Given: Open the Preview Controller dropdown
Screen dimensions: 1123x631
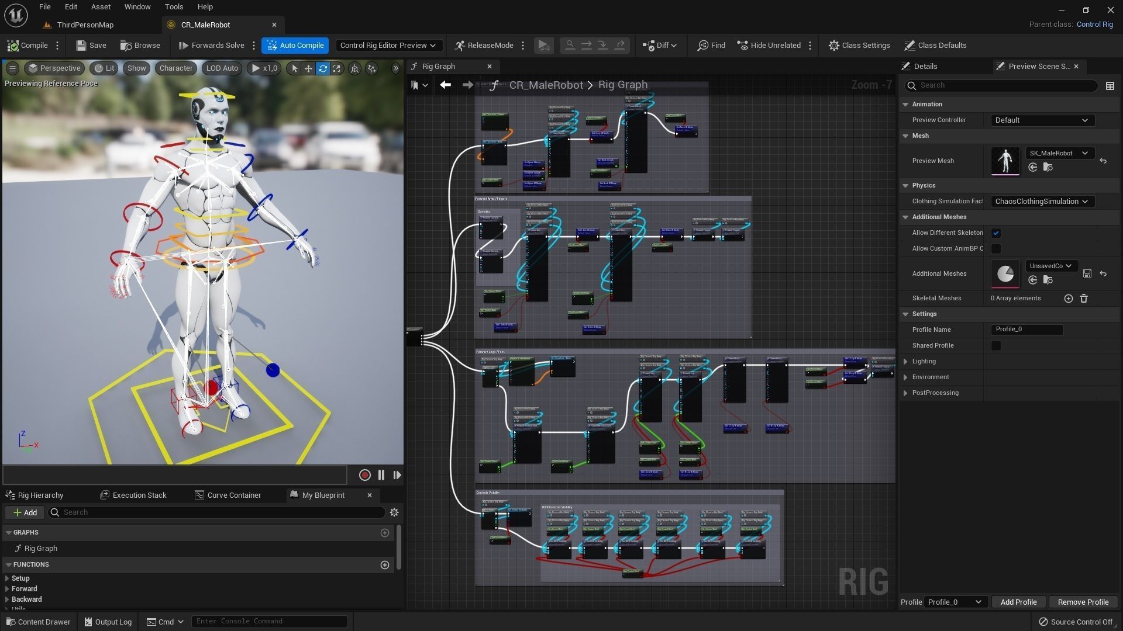Looking at the screenshot, I should pos(1041,120).
